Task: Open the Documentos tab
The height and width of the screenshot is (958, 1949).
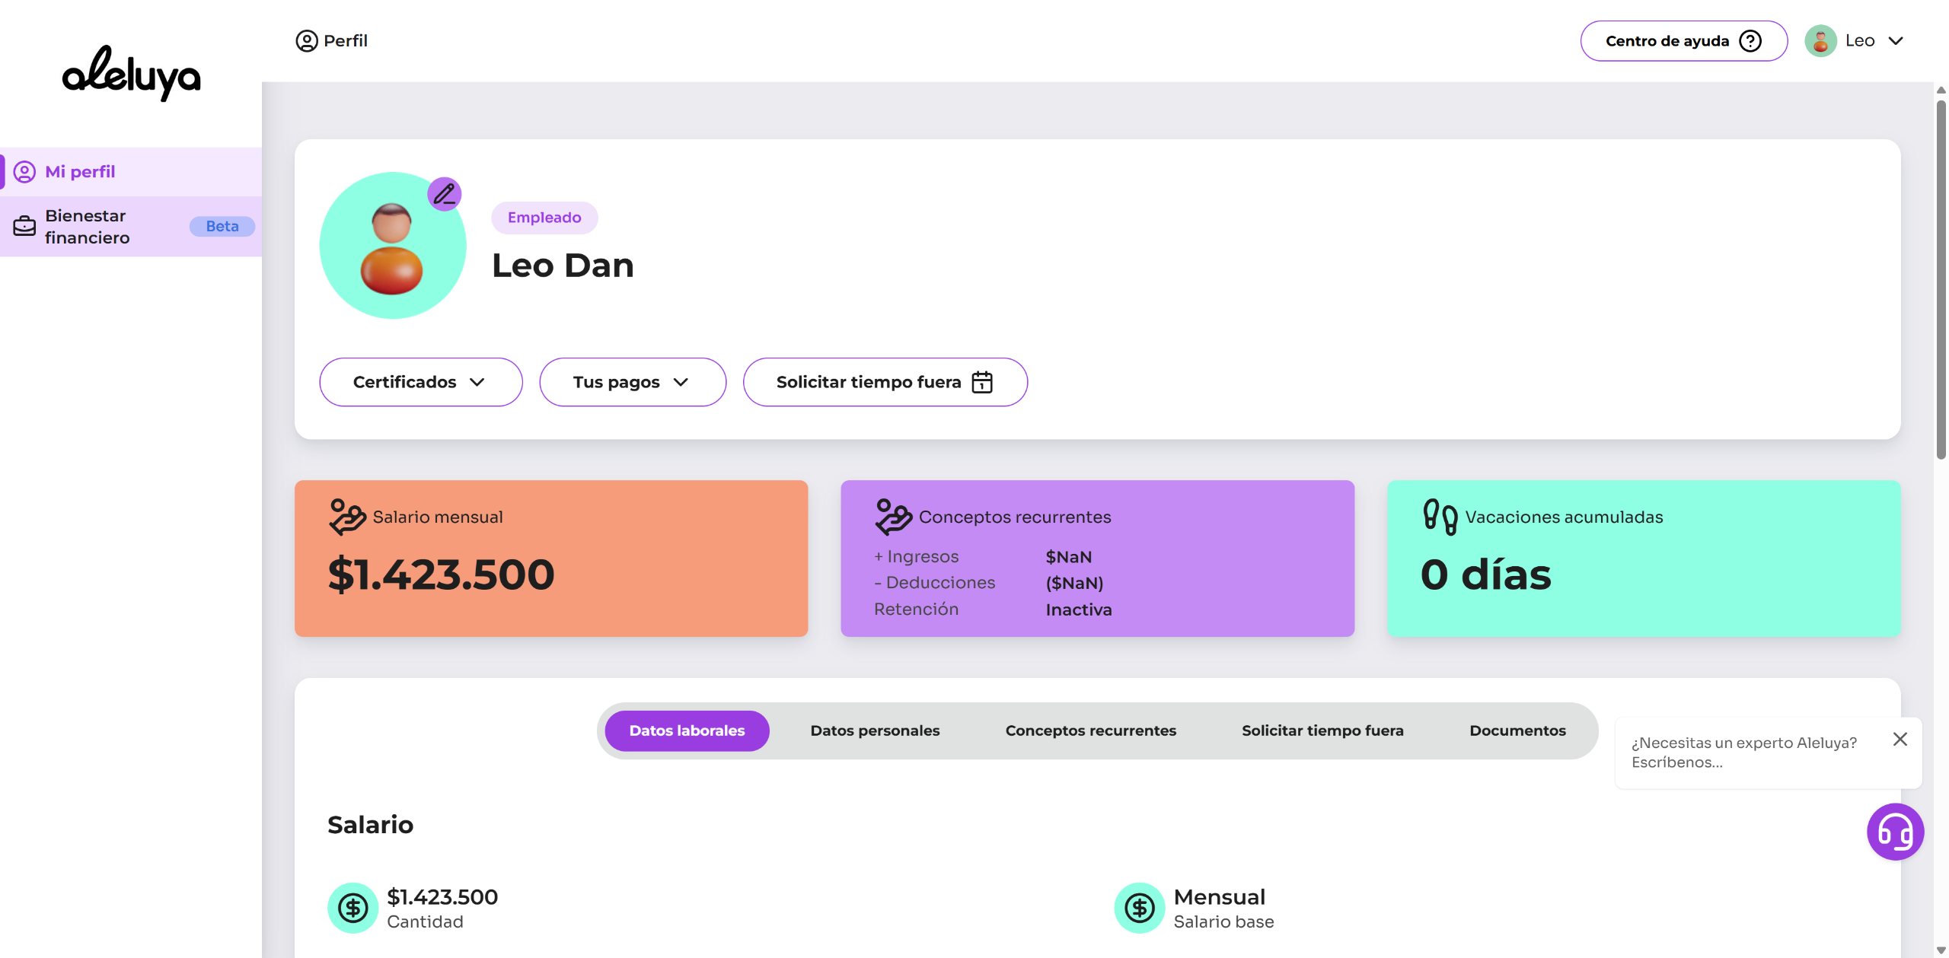Action: coord(1517,730)
